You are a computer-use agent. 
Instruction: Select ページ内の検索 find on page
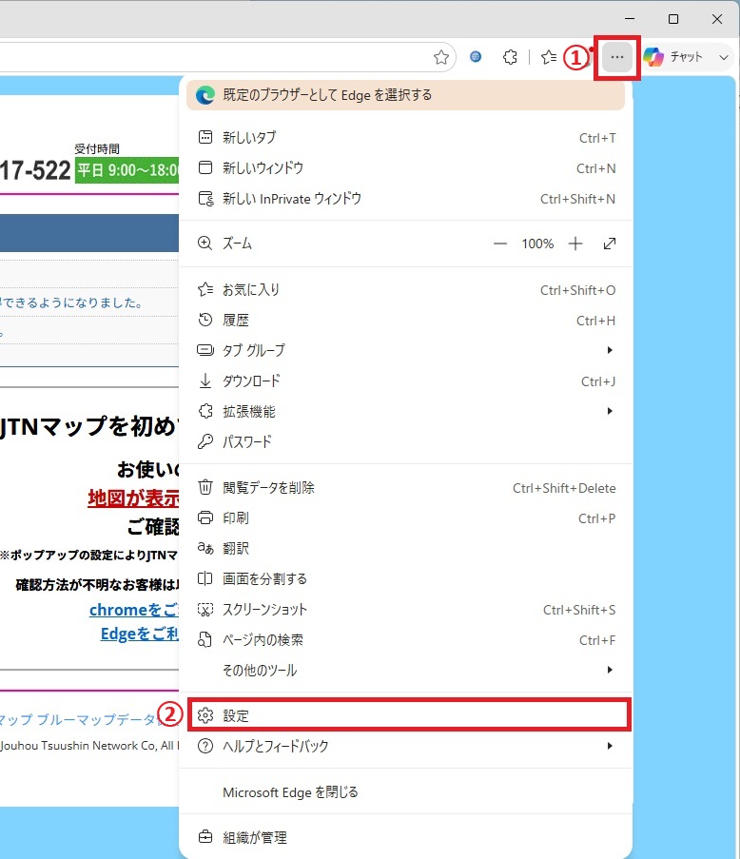point(406,640)
